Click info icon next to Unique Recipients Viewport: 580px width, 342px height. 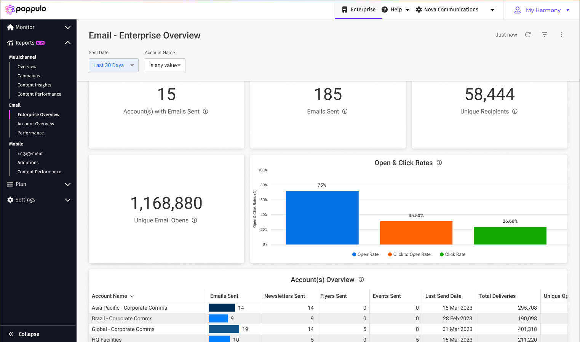[x=515, y=112]
